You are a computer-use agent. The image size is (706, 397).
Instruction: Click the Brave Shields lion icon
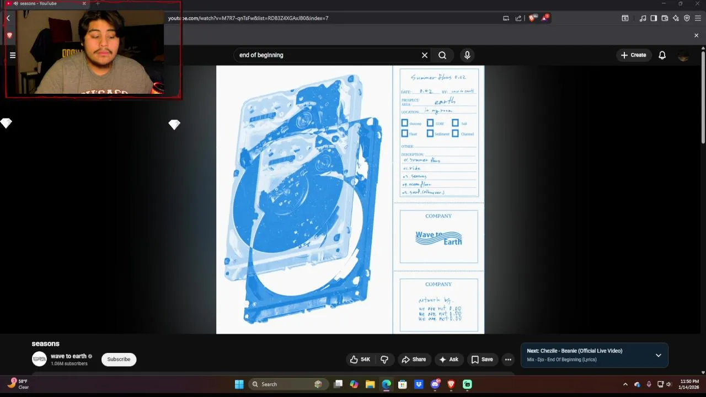coord(532,18)
